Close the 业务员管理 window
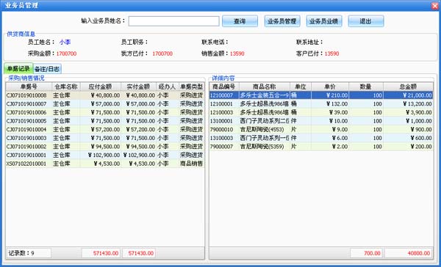 click(435, 6)
